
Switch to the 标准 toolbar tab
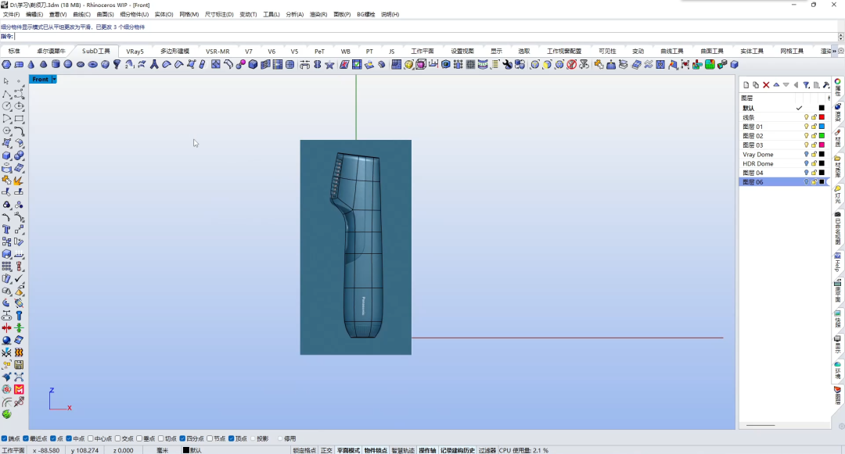point(14,51)
